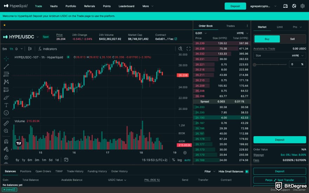Toggle Hide Small Balances checkbox

pos(247,172)
